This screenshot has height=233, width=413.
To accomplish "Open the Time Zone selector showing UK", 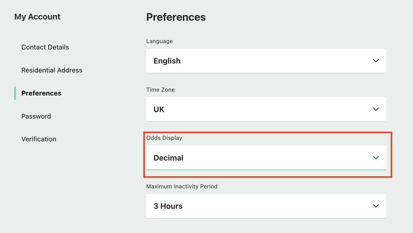I will [x=266, y=109].
